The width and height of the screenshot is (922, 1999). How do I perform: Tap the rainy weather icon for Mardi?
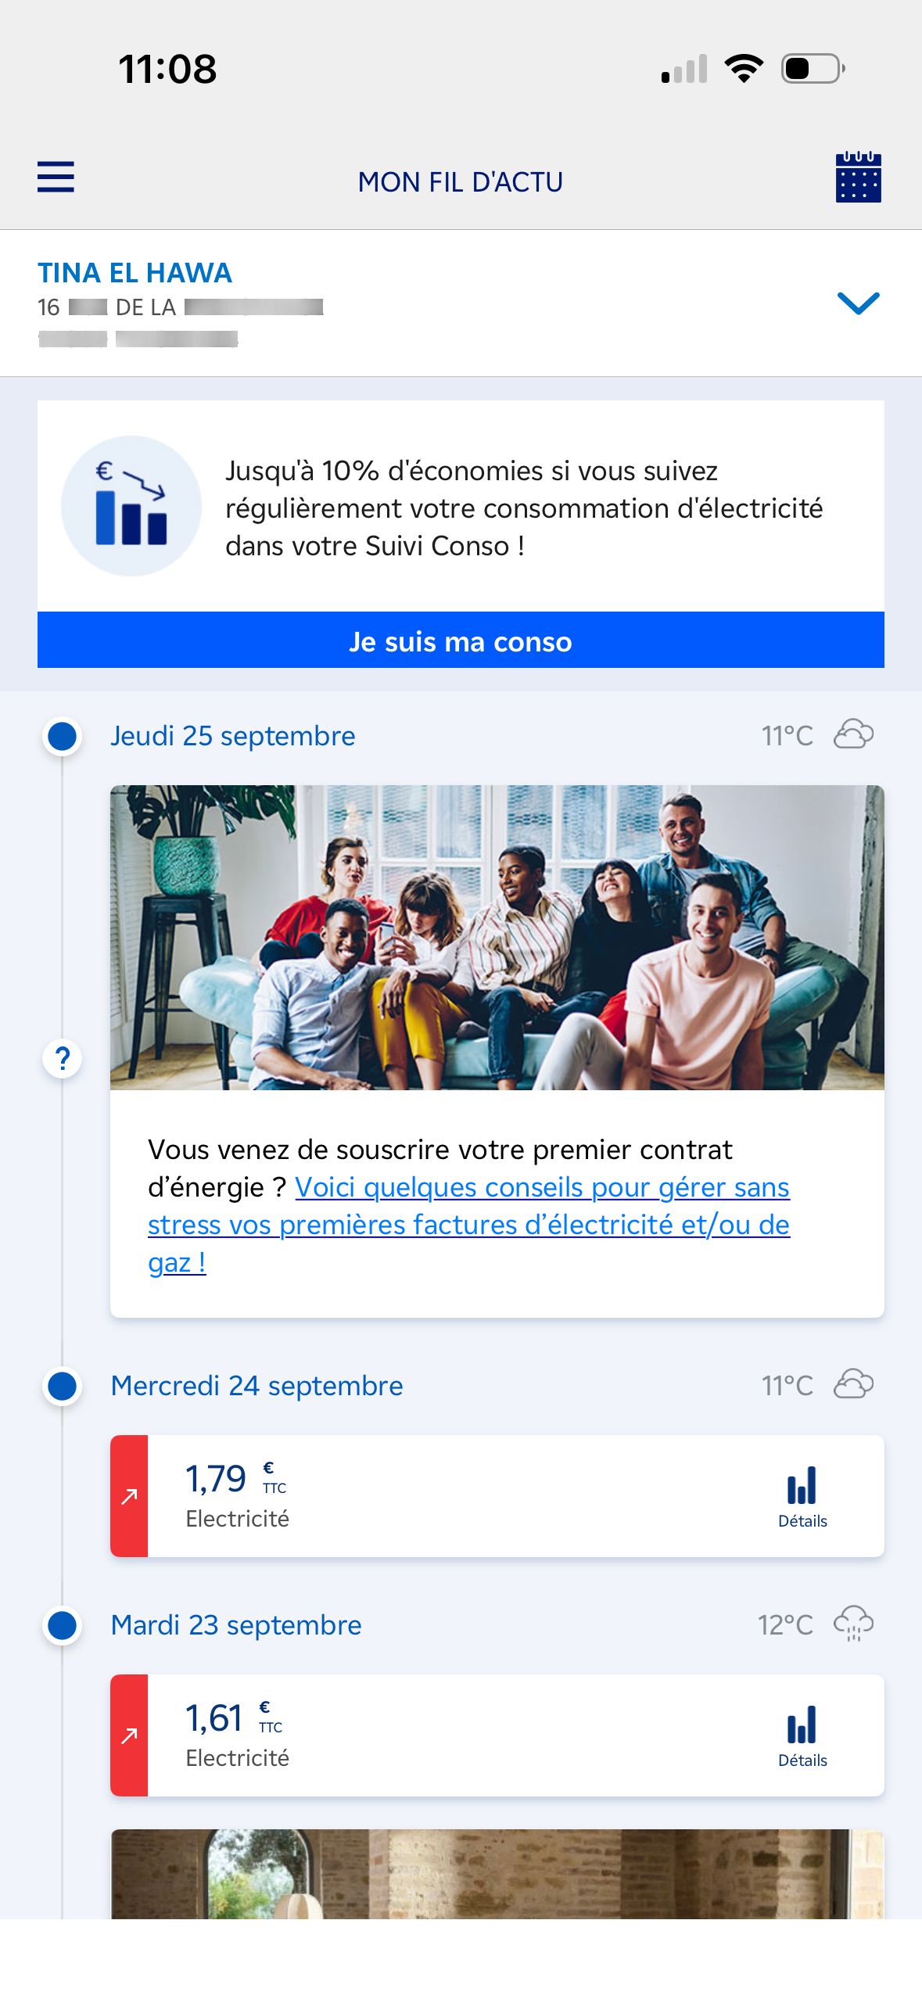853,1624
